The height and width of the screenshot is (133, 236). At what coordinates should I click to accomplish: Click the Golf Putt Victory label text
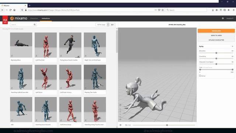[x=66, y=92]
